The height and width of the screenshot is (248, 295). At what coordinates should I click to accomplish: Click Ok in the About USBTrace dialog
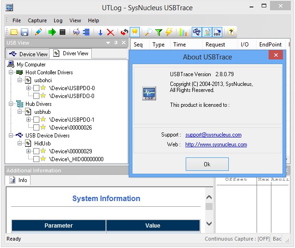(x=207, y=164)
